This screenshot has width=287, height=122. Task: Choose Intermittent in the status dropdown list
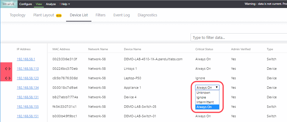(207, 102)
